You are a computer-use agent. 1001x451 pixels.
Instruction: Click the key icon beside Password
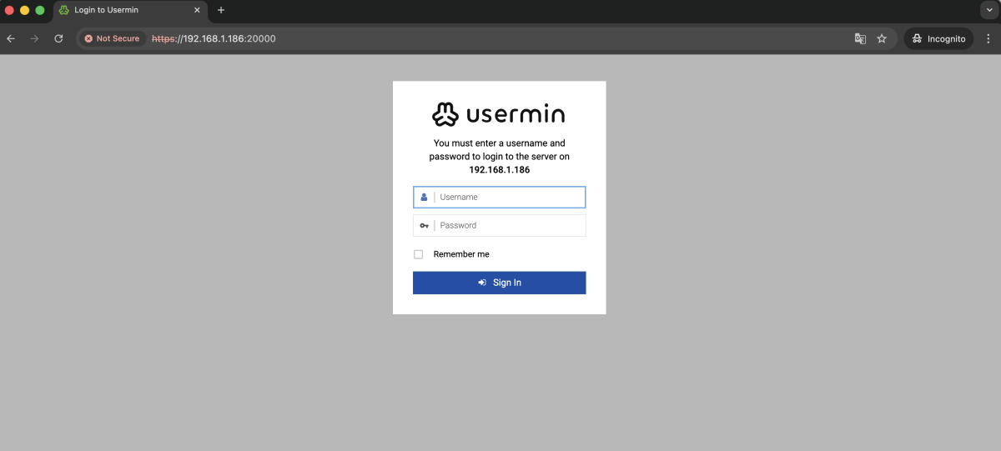click(x=424, y=225)
